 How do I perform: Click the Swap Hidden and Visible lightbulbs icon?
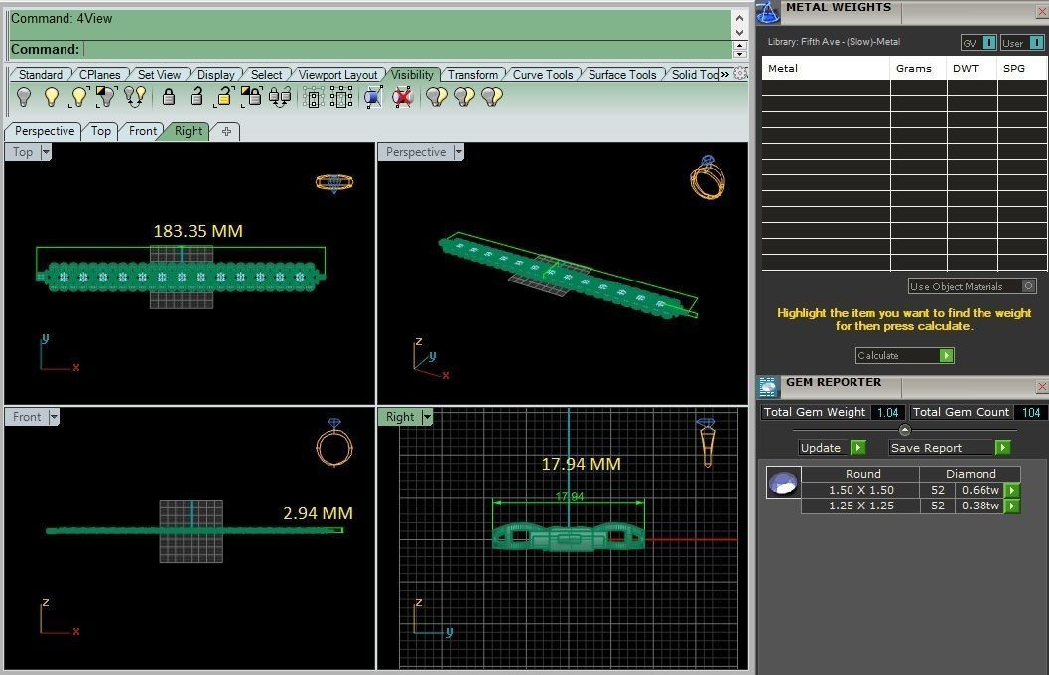[134, 97]
